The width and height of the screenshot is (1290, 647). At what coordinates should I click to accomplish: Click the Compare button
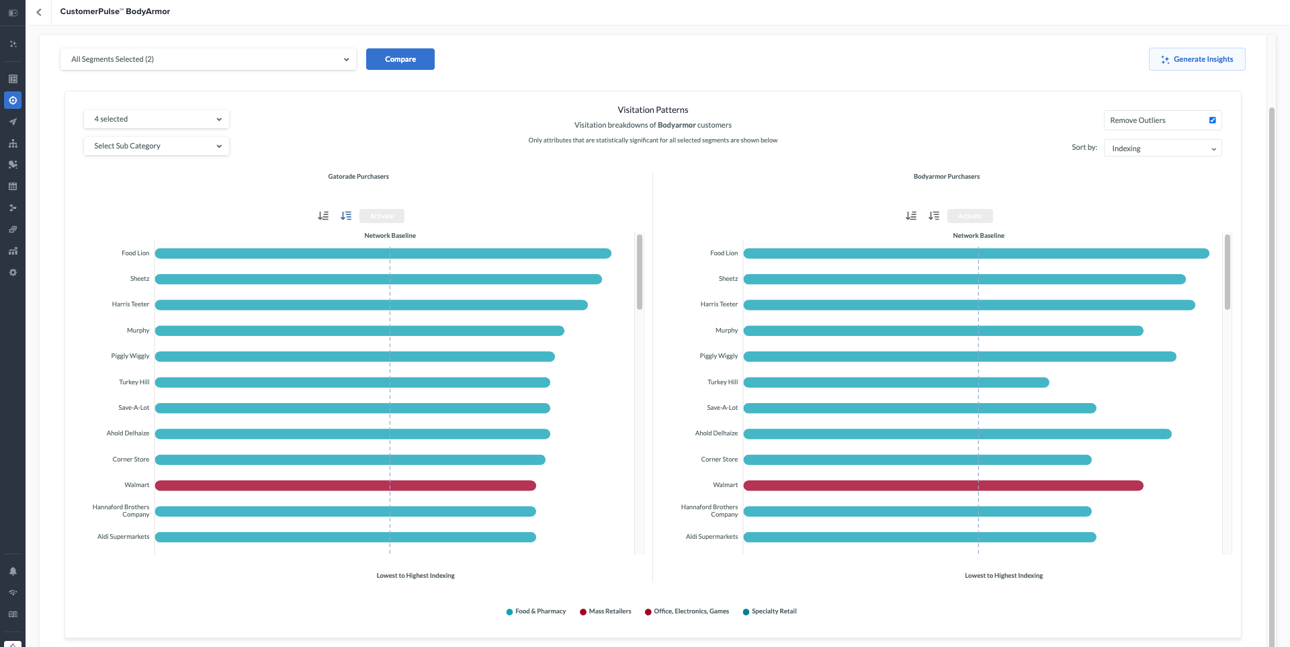pos(400,59)
